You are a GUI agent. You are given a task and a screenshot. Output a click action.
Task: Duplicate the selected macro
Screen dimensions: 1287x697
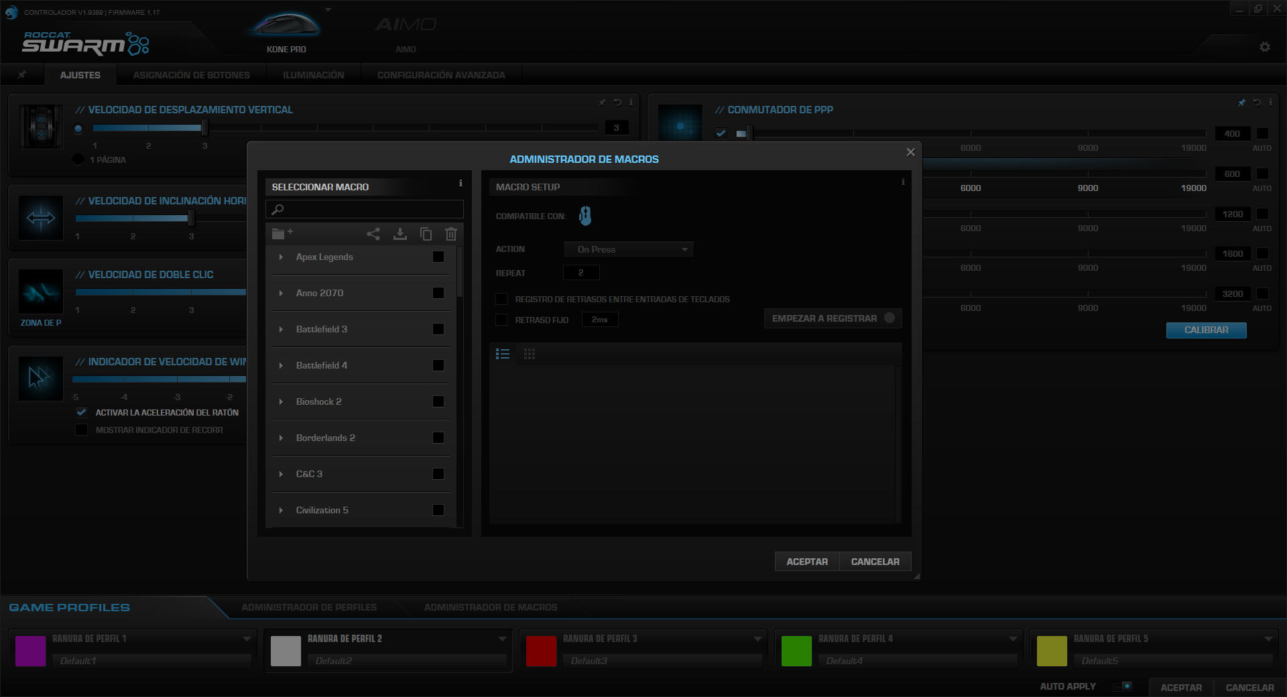426,234
